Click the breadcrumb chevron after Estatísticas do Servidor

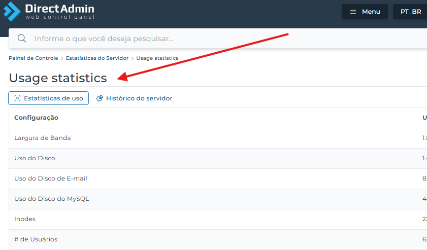(133, 58)
